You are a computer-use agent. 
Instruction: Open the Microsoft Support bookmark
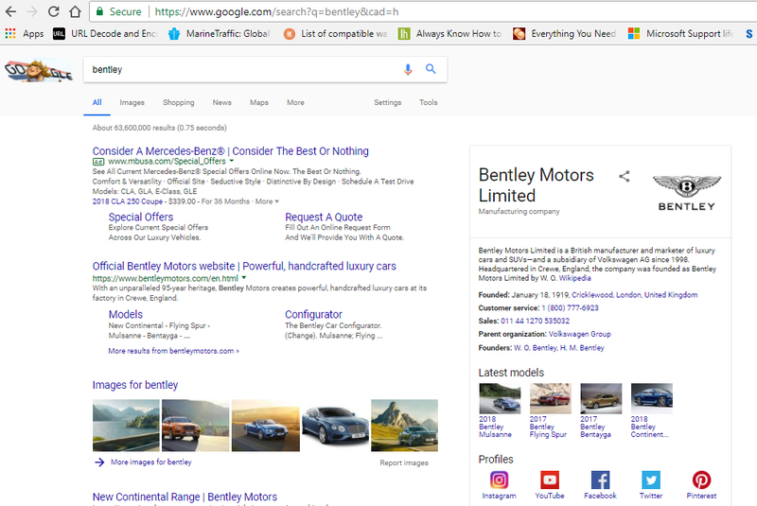point(680,33)
